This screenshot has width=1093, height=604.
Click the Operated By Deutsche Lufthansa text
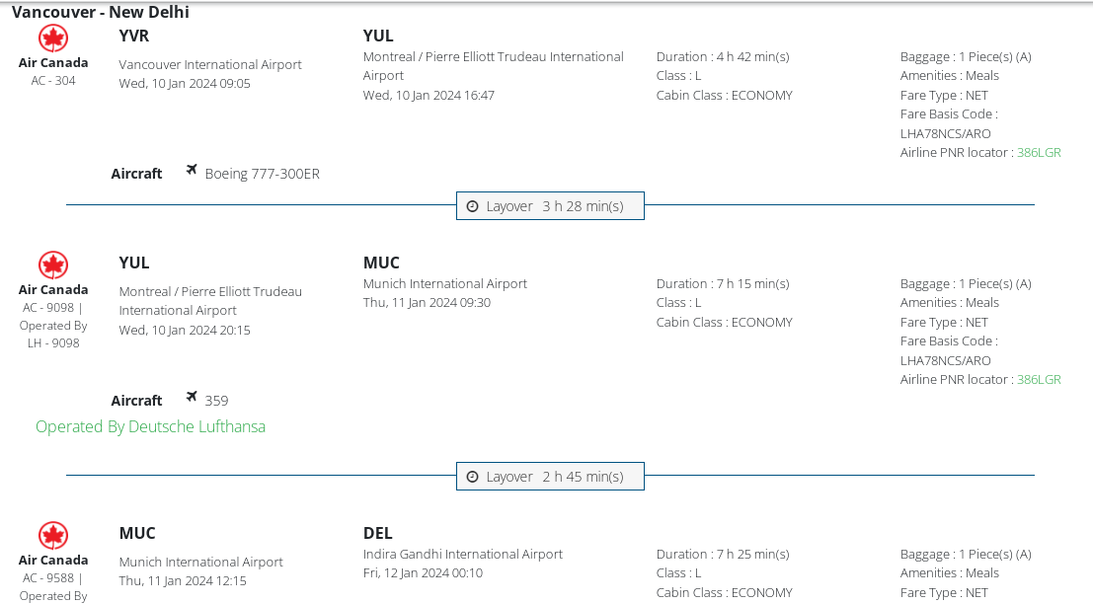(x=150, y=427)
